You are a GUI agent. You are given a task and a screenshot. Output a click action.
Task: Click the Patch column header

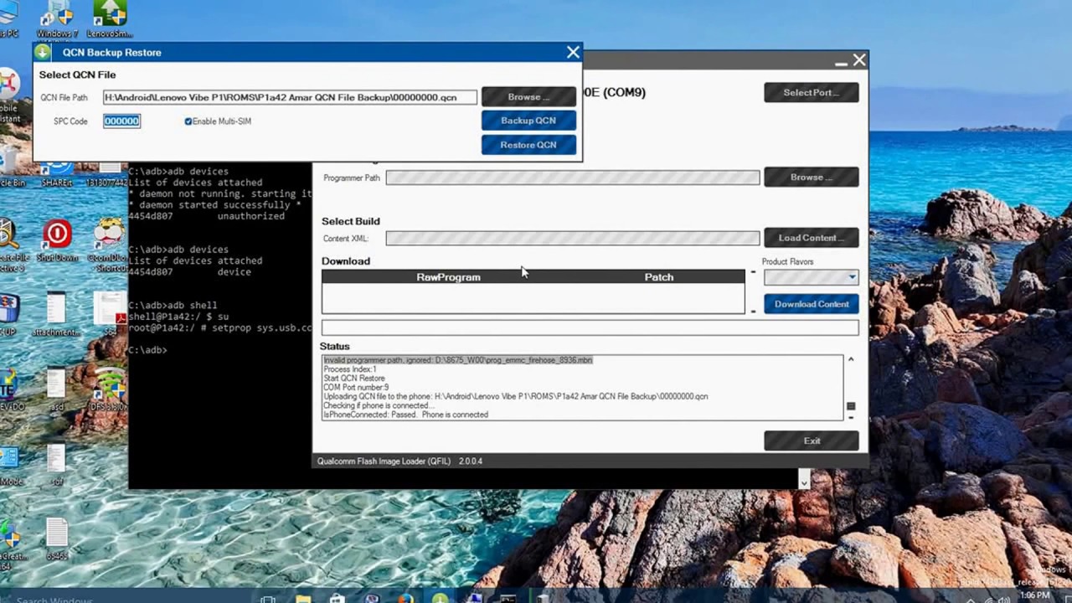[659, 277]
